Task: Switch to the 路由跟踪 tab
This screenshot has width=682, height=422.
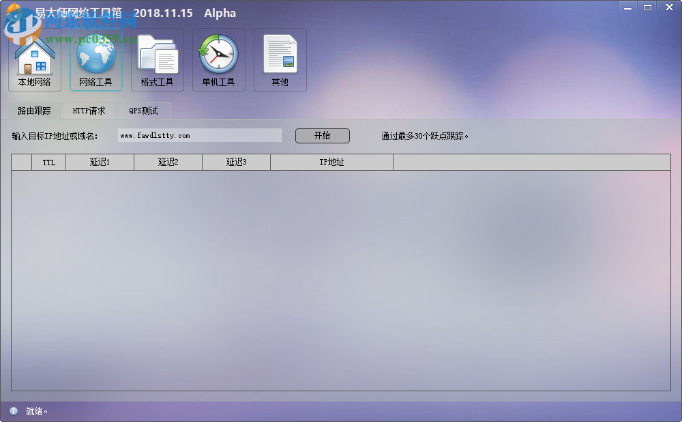Action: pyautogui.click(x=34, y=110)
